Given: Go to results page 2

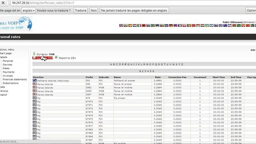Looking at the screenshot, I should pyautogui.click(x=142, y=71).
